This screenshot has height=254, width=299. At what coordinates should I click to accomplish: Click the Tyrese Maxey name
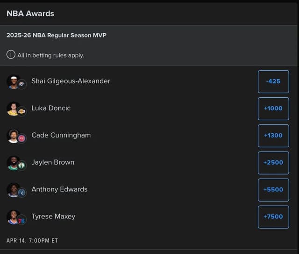(x=53, y=217)
